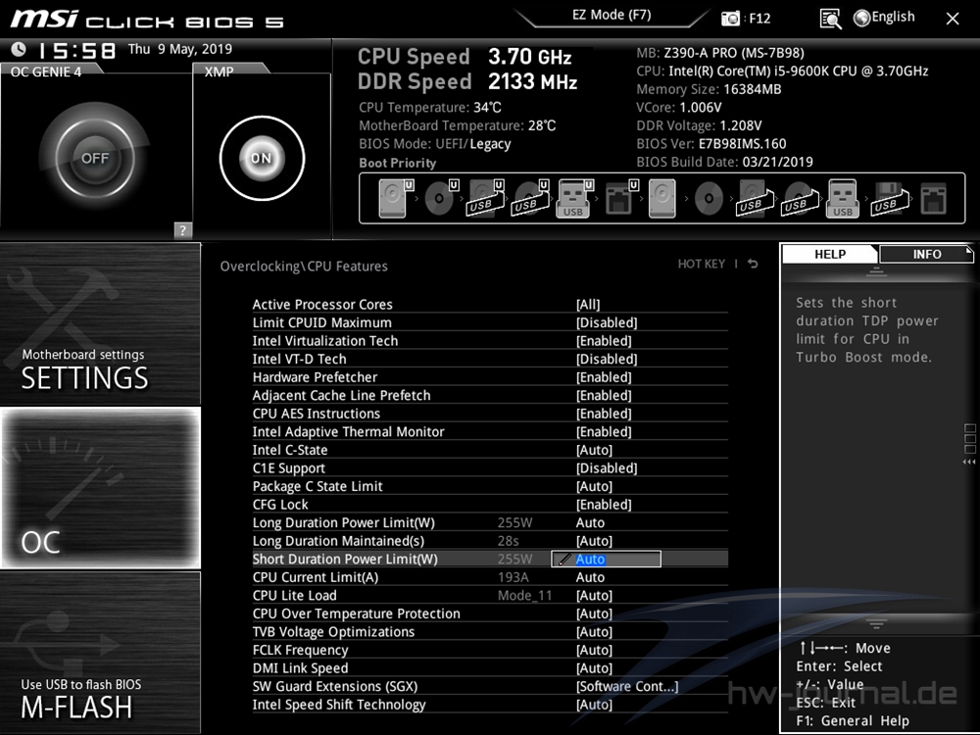Toggle the XMP ON button

pos(262,158)
